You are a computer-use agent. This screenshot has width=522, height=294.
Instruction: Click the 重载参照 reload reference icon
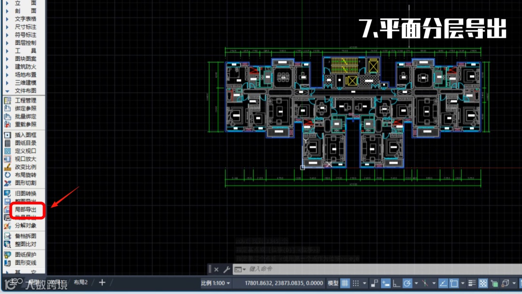tap(7, 124)
